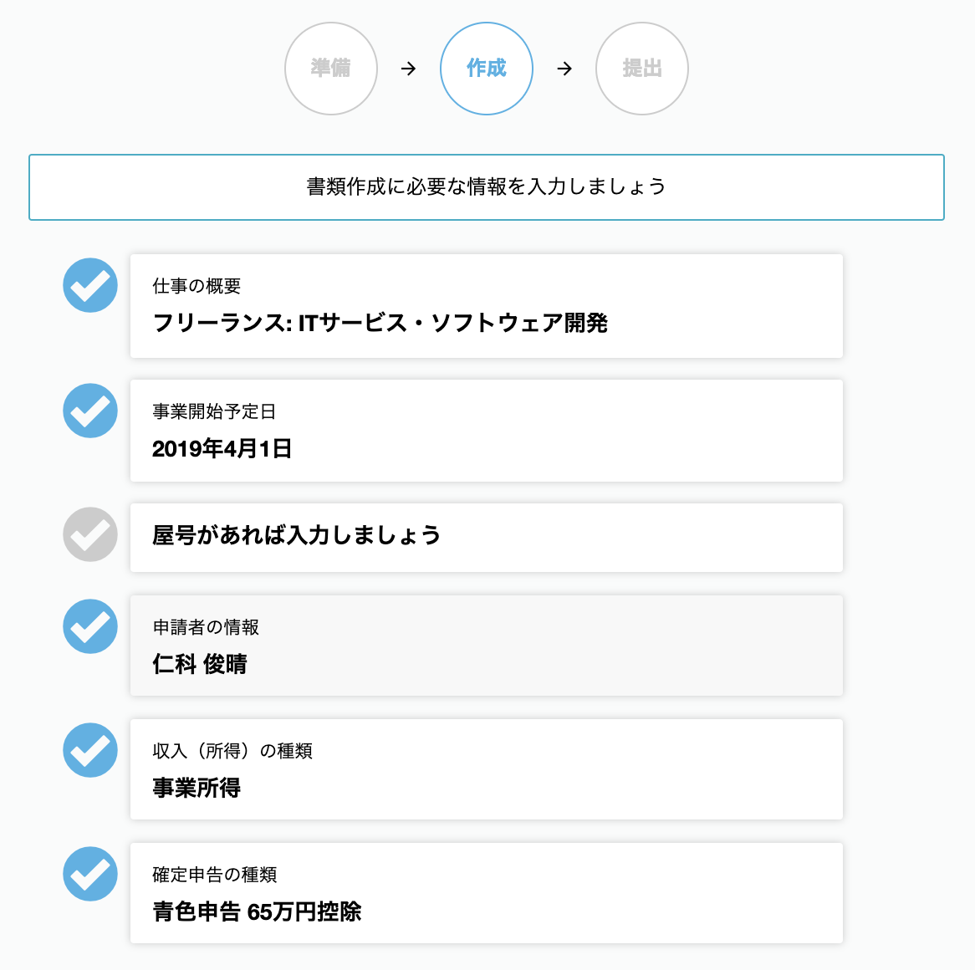Expand the 仕事の概要 card
Viewport: 975px width, 970px height.
(x=487, y=306)
